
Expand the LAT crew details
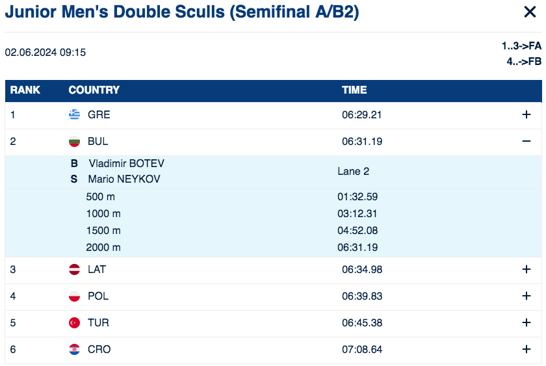[526, 269]
